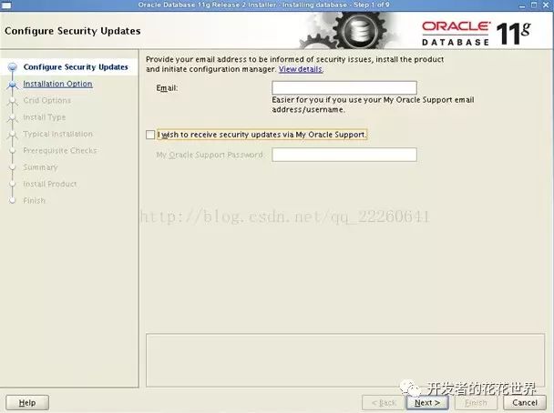
Task: Click the Configure Security Updates step bullet icon
Action: [13, 66]
